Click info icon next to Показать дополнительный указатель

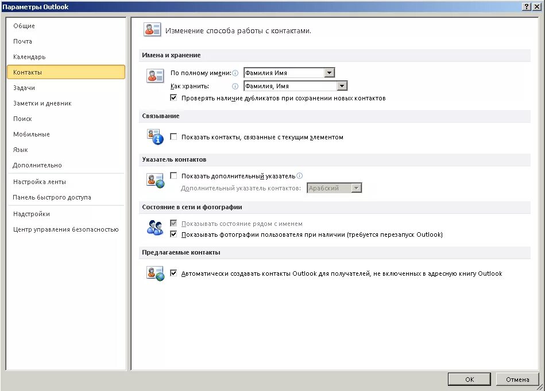pyautogui.click(x=300, y=176)
